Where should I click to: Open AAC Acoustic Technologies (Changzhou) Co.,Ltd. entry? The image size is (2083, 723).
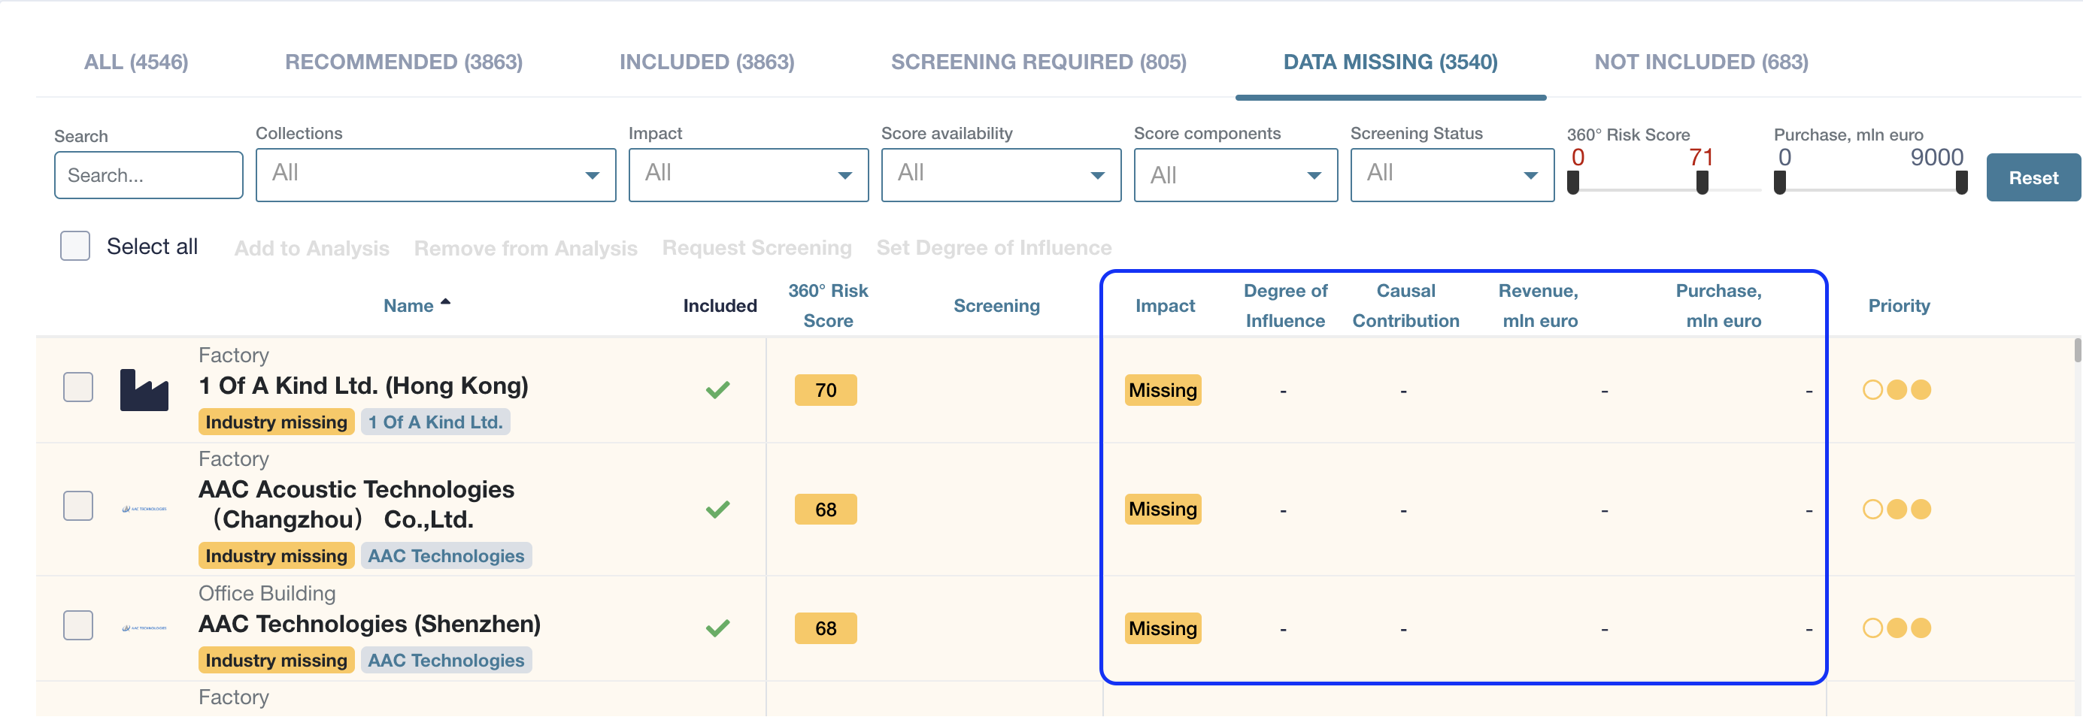(x=356, y=504)
